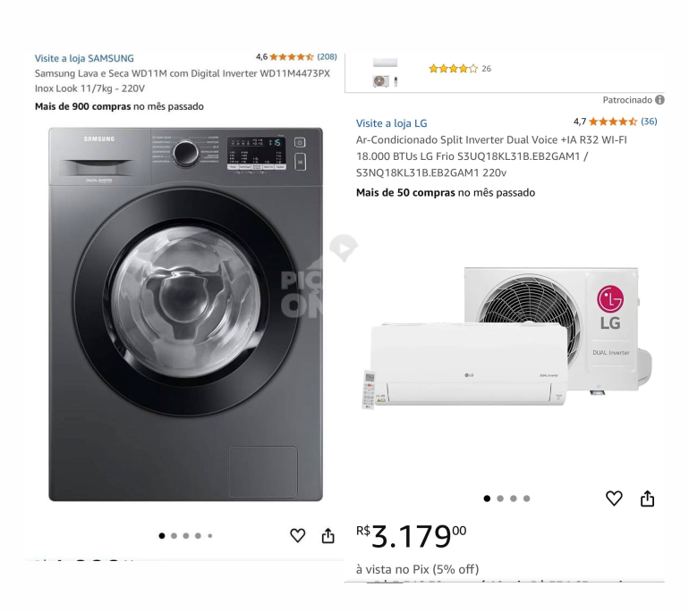
Task: Visit a loja SAMSUNG link
Action: [84, 58]
